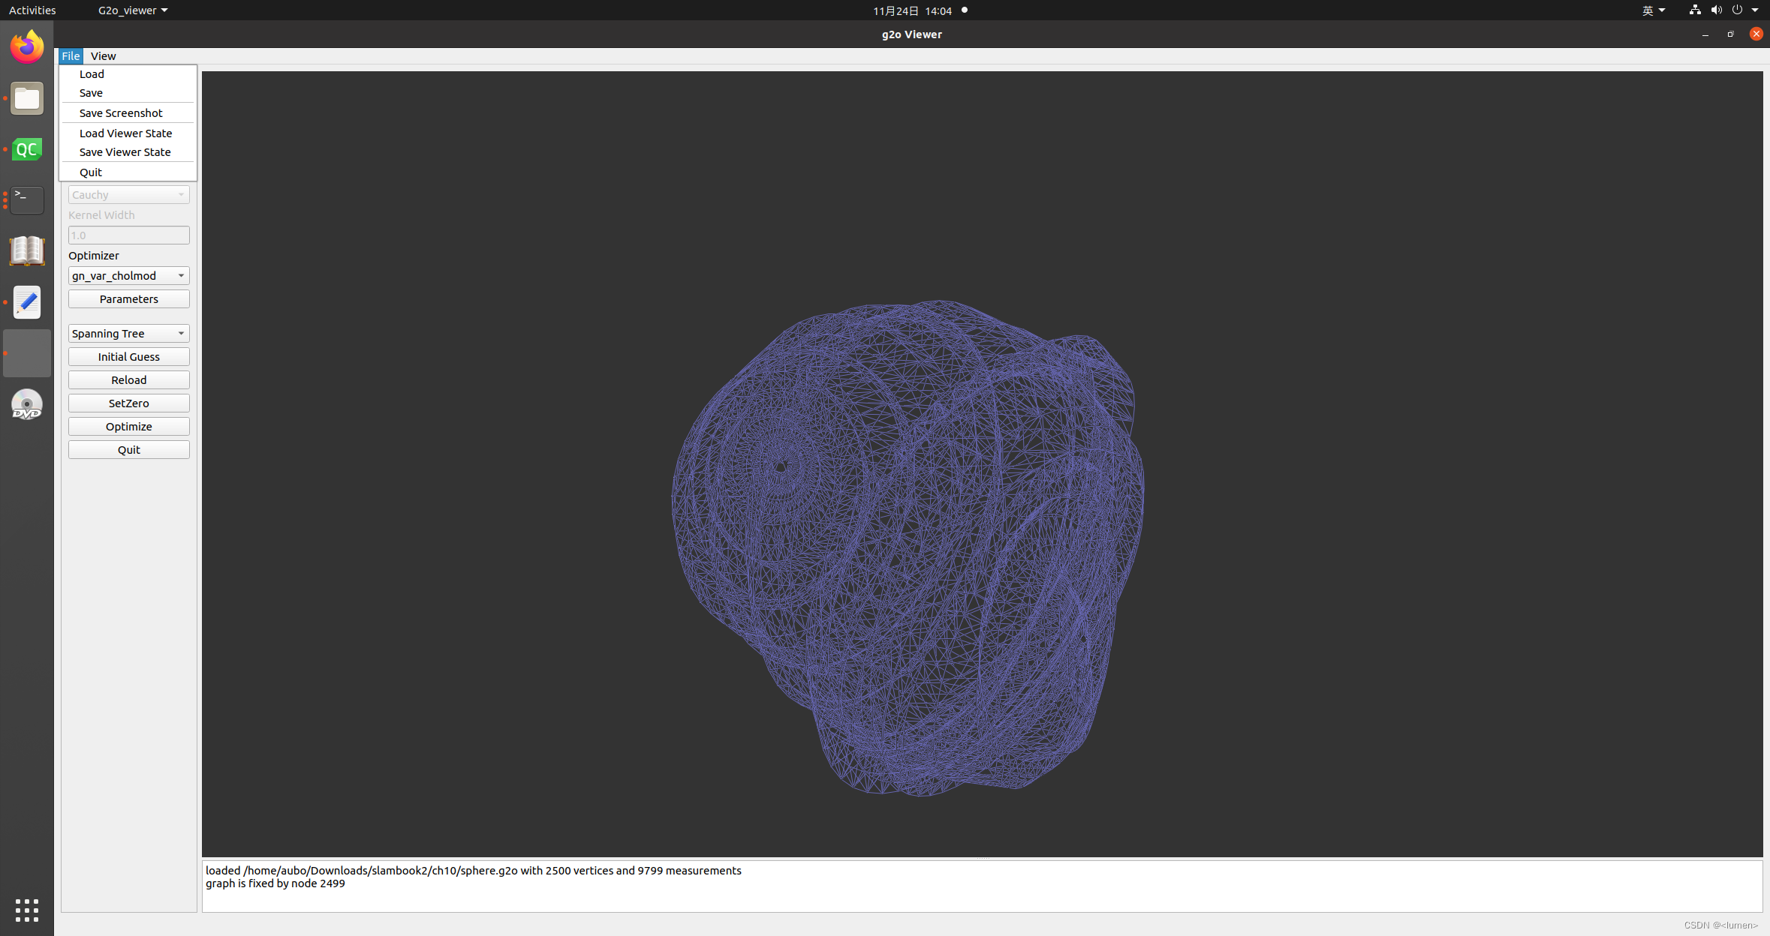Click the DVD disc dock icon
Screen dimensions: 1770x936
point(27,404)
